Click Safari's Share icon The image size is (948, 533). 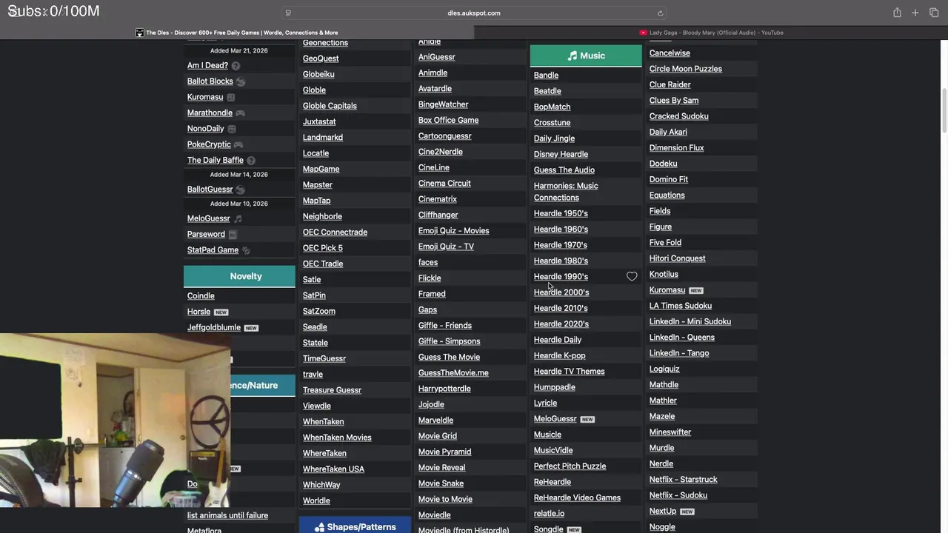(897, 13)
